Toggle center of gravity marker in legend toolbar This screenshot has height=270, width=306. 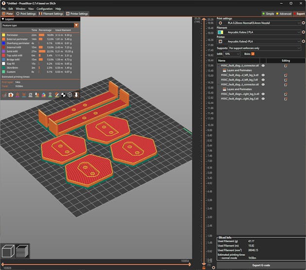63,94
